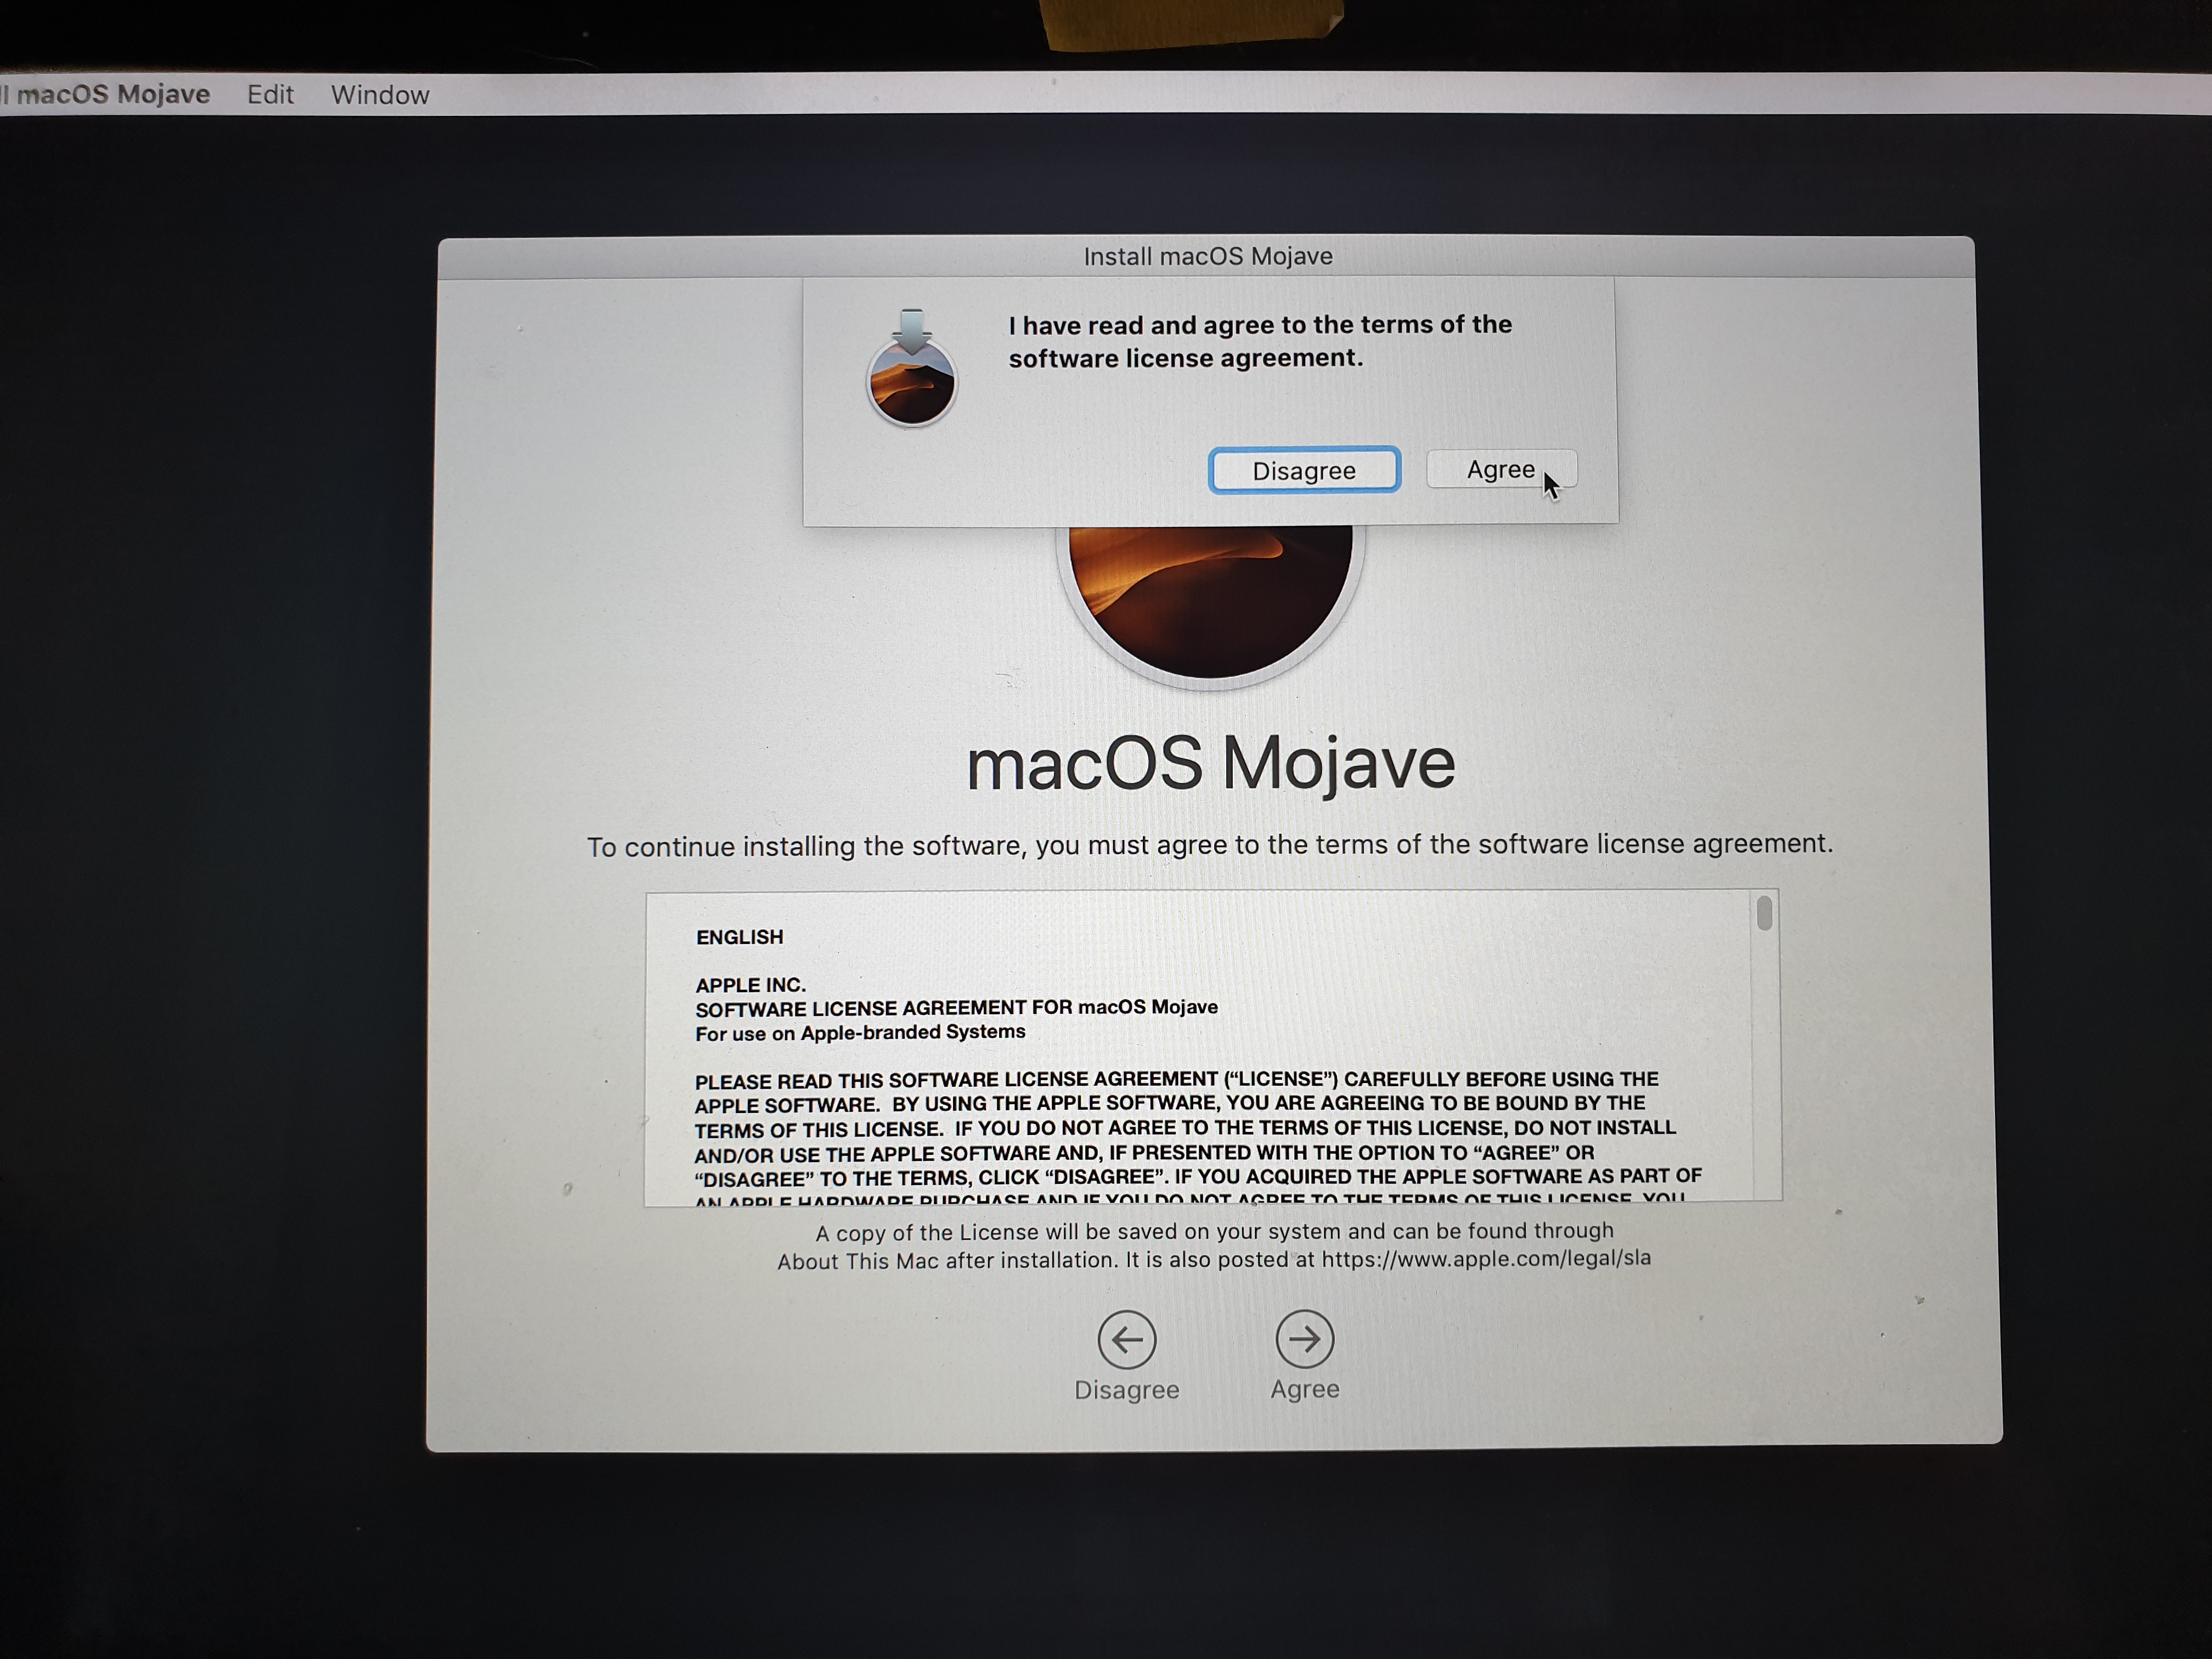Screen dimensions: 2212x1659
Task: Click the Disagree back-arrow icon at bottom
Action: (1127, 1340)
